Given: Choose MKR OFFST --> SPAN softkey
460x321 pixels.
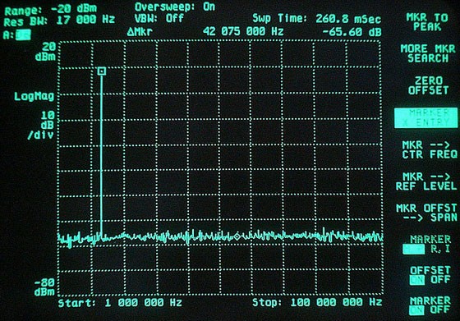Looking at the screenshot, I should pos(426,213).
